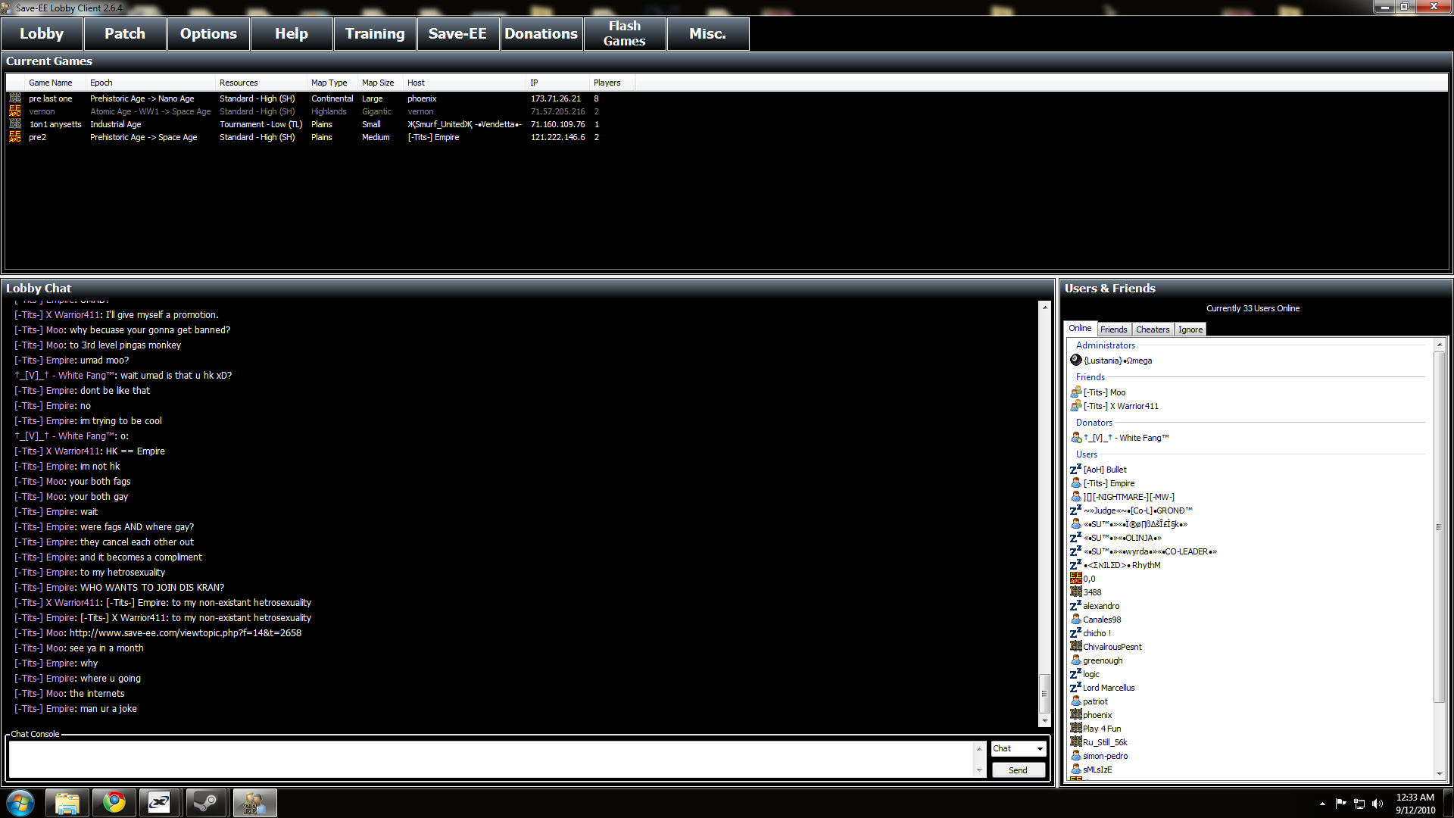Open the save-ee.com viewtopic link in chat
This screenshot has width=1454, height=818.
tap(185, 633)
